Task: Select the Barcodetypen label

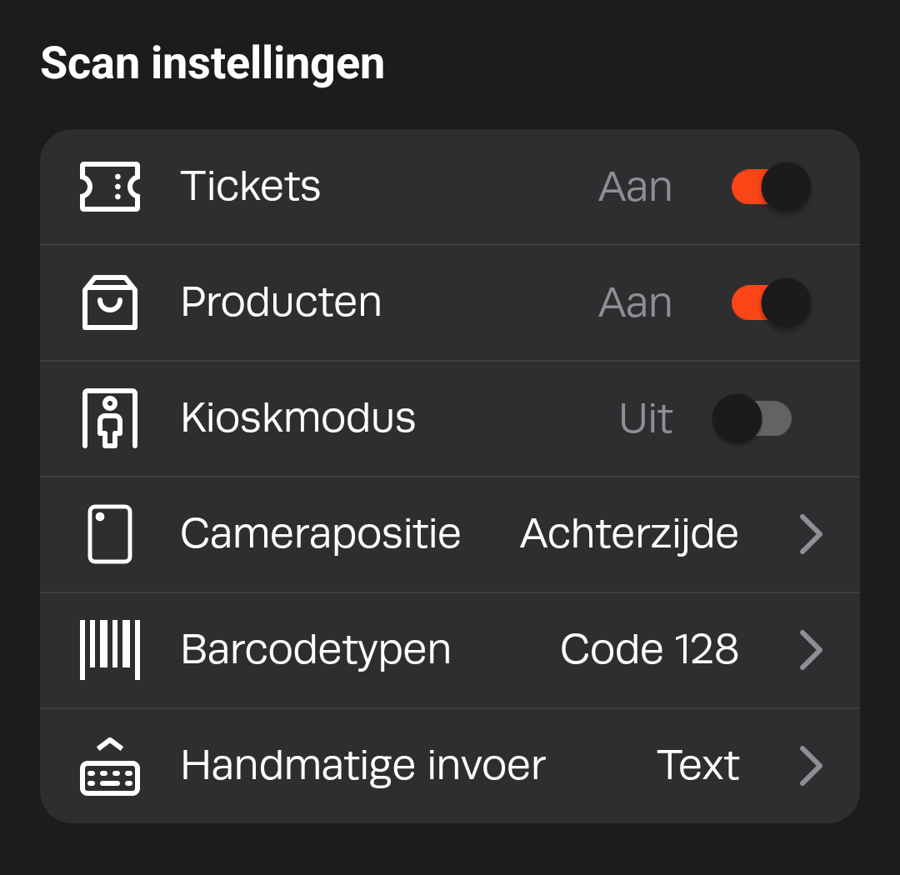Action: 316,651
